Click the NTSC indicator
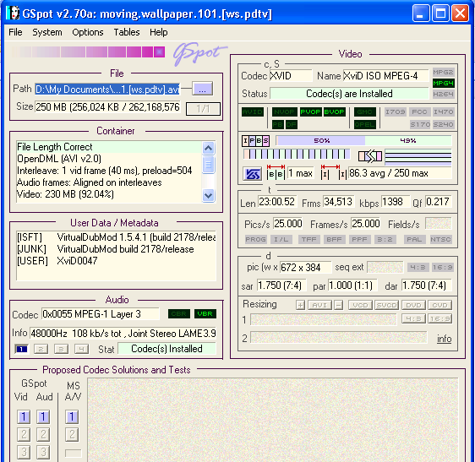Screen dimensions: 475x462 point(440,240)
